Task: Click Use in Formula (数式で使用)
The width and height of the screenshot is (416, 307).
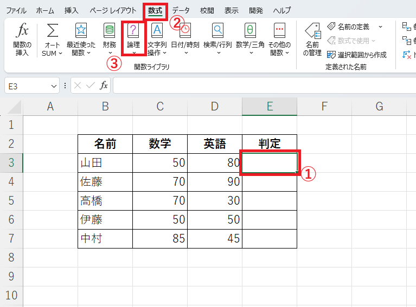Action: pyautogui.click(x=351, y=41)
